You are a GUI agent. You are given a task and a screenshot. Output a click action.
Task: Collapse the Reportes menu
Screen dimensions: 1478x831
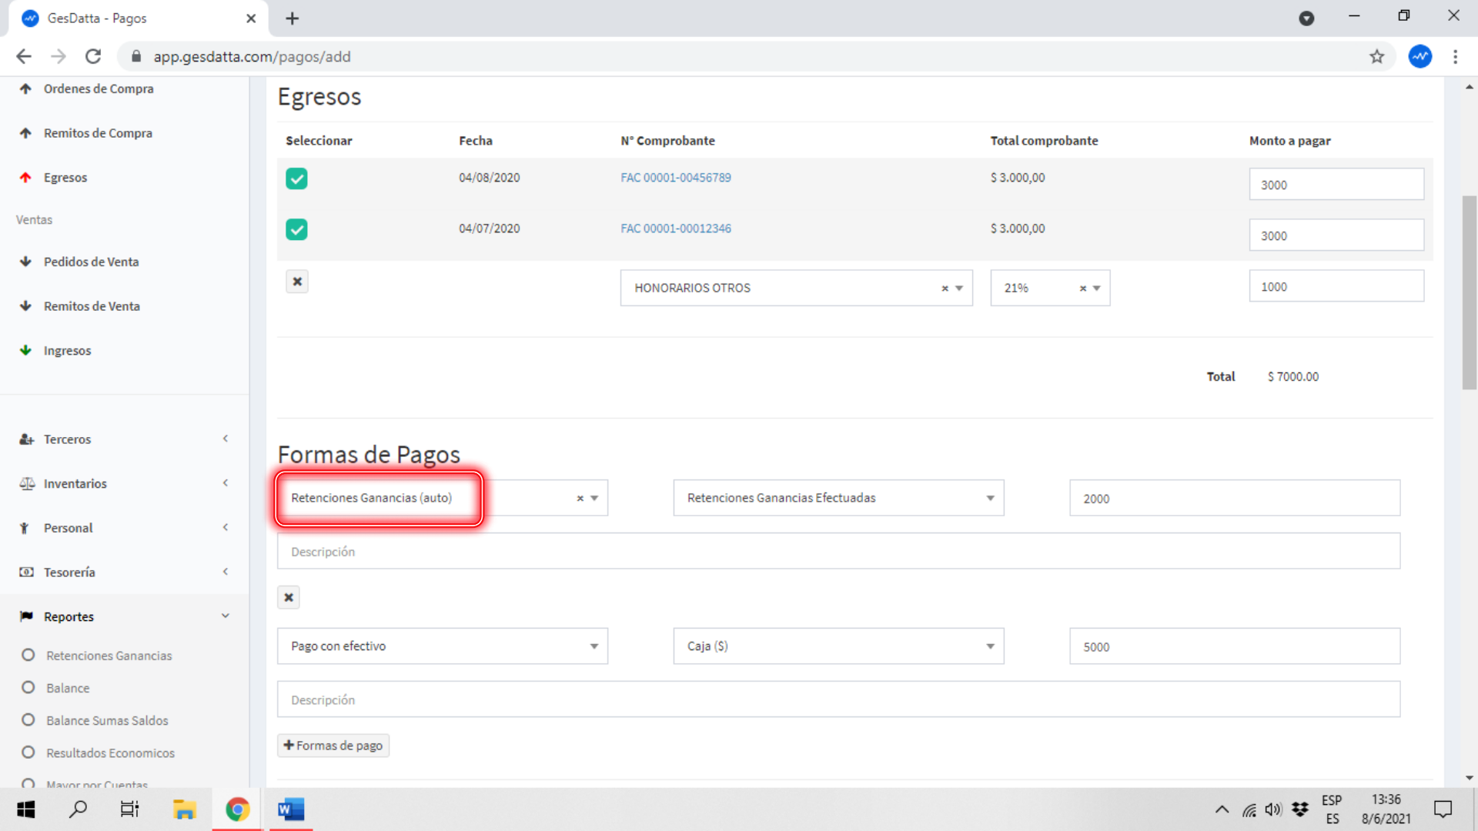124,617
